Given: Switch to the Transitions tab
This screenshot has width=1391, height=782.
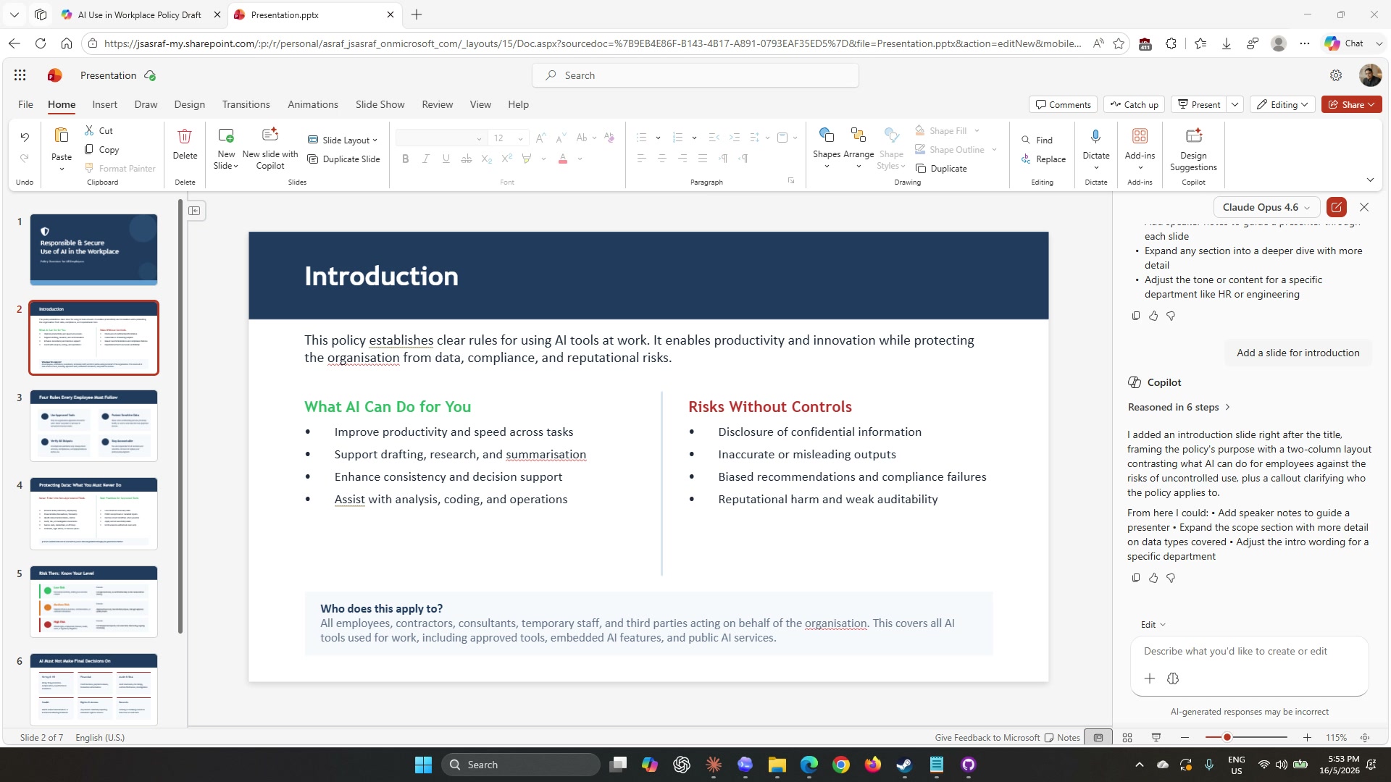Looking at the screenshot, I should click(x=246, y=104).
